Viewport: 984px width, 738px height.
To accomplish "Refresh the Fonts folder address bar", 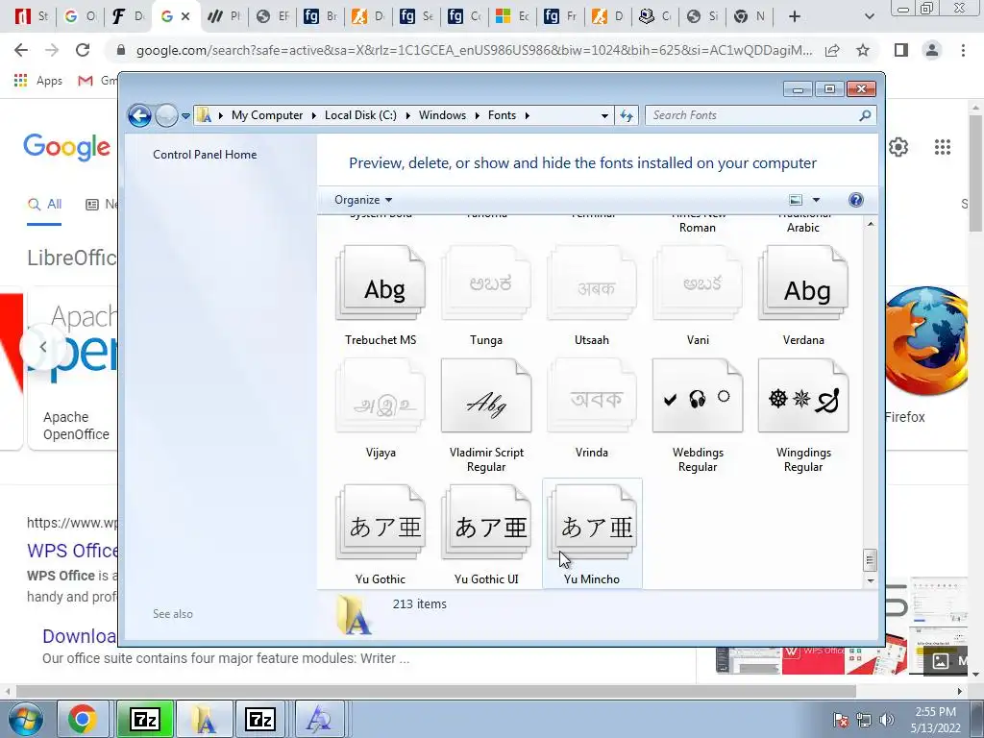I will pyautogui.click(x=627, y=115).
